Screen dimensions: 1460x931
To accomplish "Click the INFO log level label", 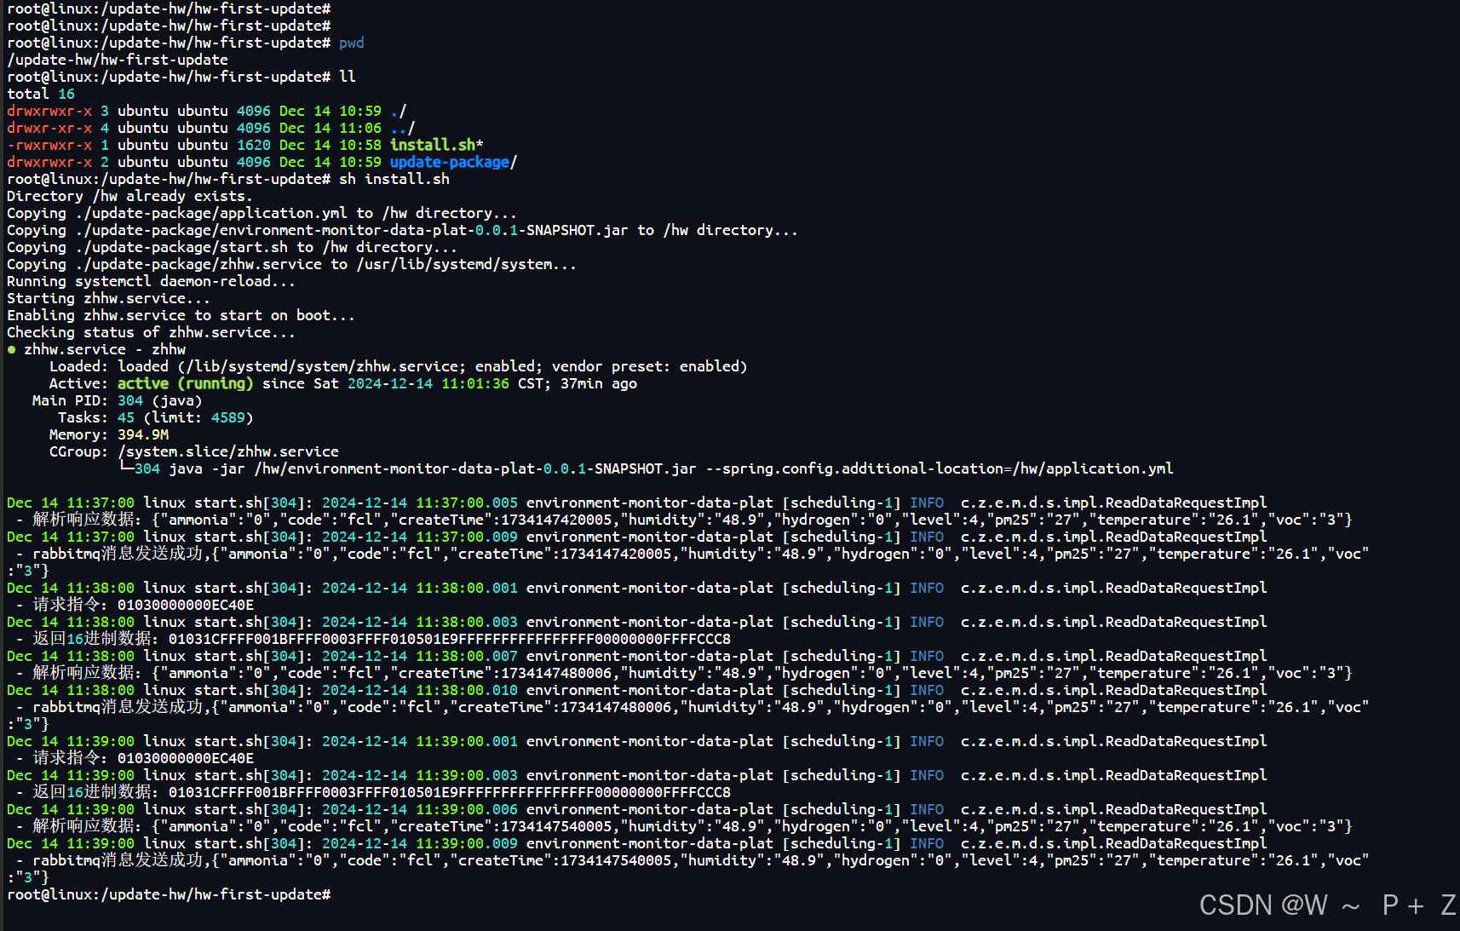I will click(x=925, y=502).
